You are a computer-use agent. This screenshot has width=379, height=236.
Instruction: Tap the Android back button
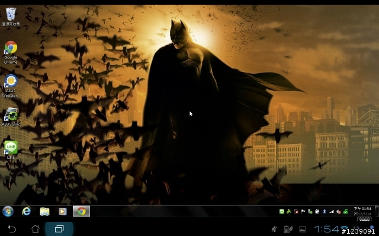pyautogui.click(x=12, y=229)
